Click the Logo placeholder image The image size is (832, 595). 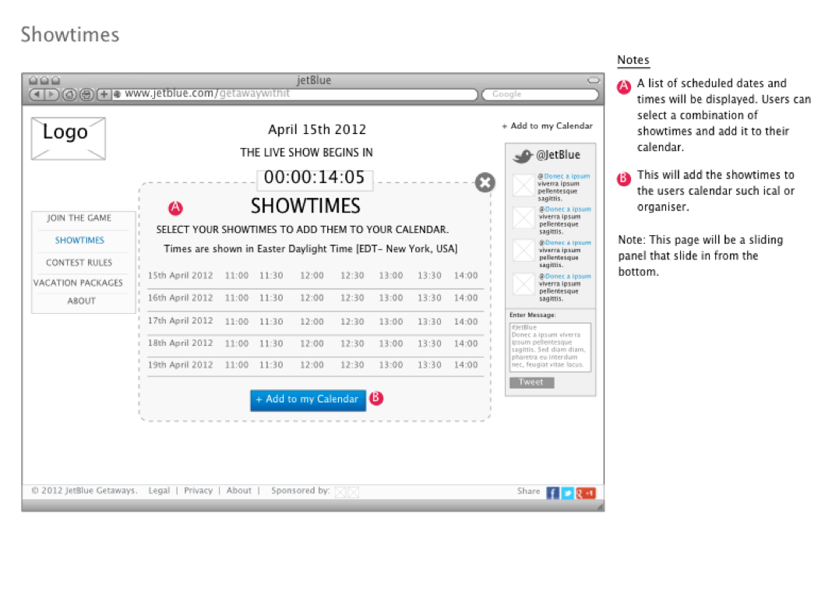pyautogui.click(x=69, y=139)
